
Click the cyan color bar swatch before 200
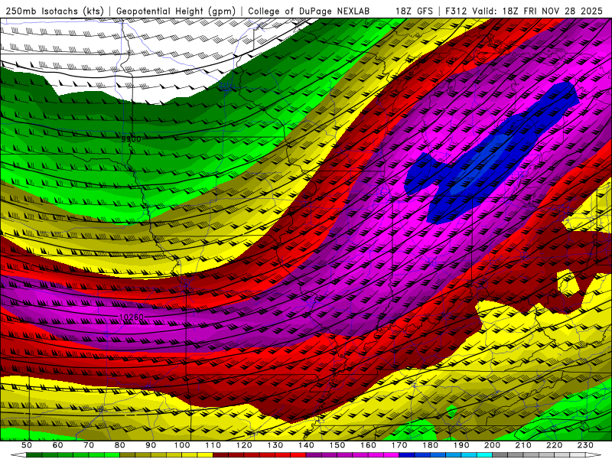pyautogui.click(x=485, y=455)
